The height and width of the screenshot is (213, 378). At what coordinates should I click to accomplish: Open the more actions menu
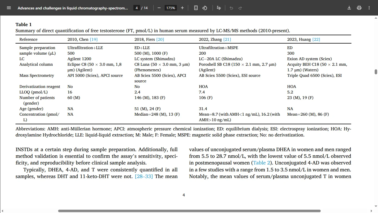(369, 8)
